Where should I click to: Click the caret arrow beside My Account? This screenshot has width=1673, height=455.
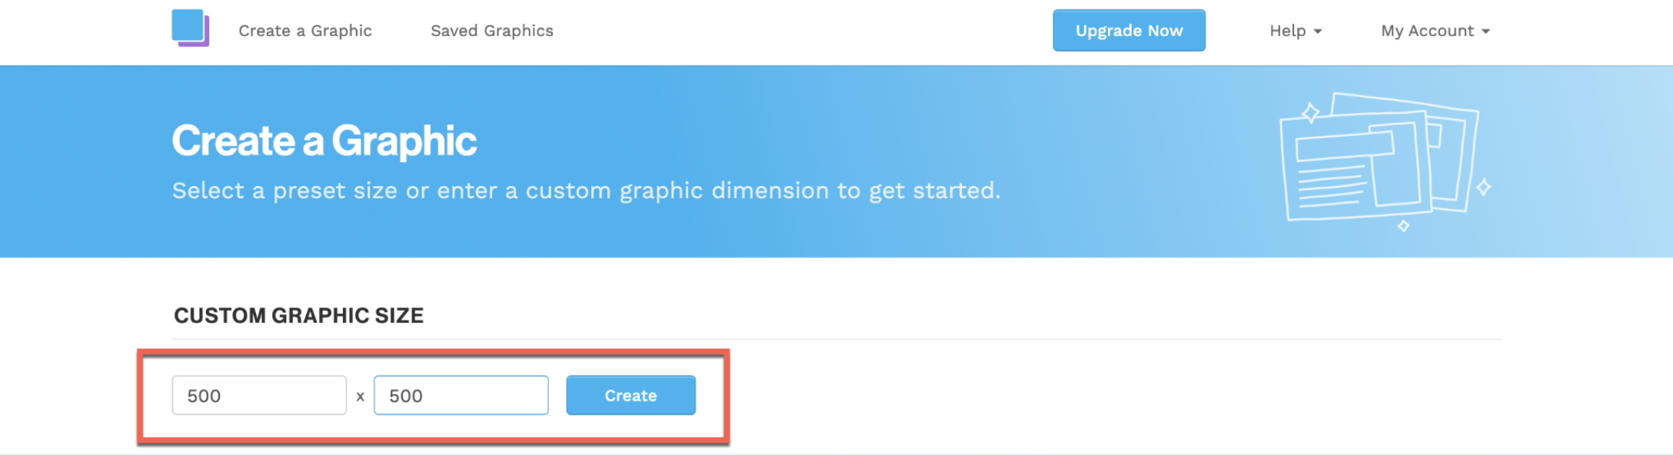click(x=1485, y=32)
